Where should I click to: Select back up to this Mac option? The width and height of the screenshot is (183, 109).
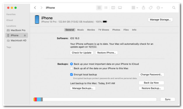pyautogui.click(x=72, y=68)
